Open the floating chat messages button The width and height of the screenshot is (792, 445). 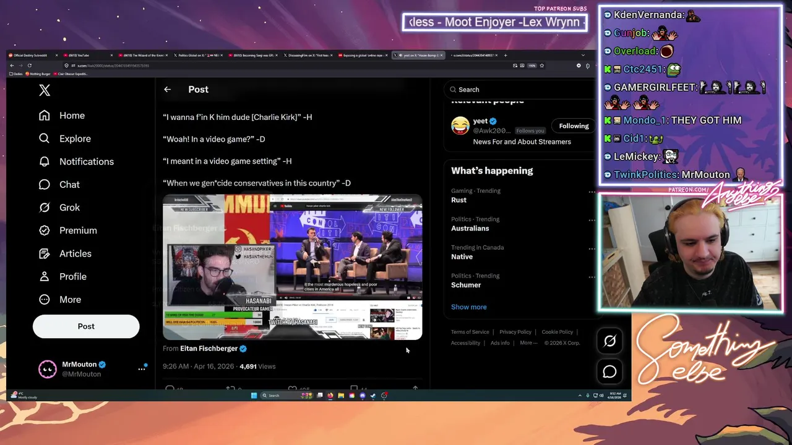pos(609,371)
